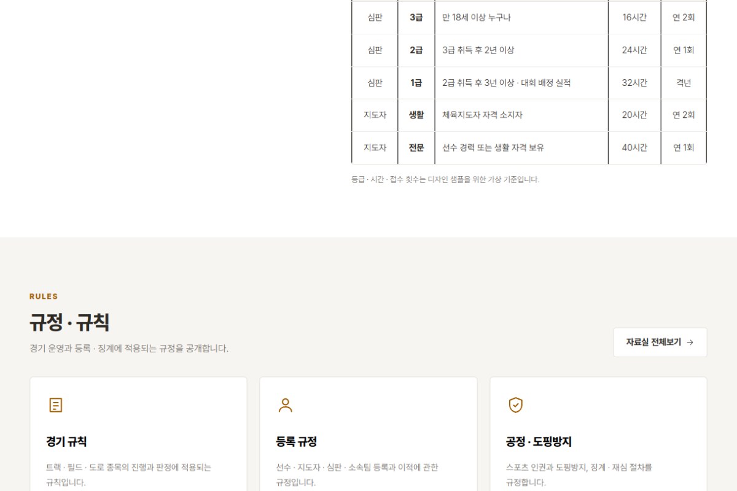Select the 심판 3급 table row
The width and height of the screenshot is (737, 491).
coord(529,18)
